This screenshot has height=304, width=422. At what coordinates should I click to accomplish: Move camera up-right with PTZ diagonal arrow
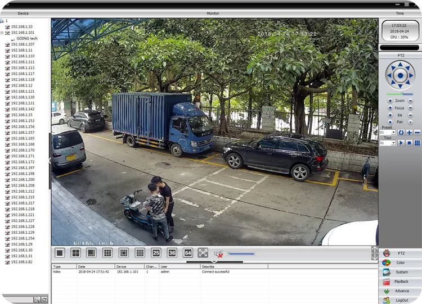click(407, 68)
